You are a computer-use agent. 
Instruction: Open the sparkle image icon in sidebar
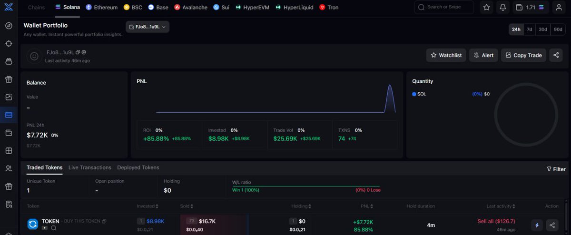9,97
